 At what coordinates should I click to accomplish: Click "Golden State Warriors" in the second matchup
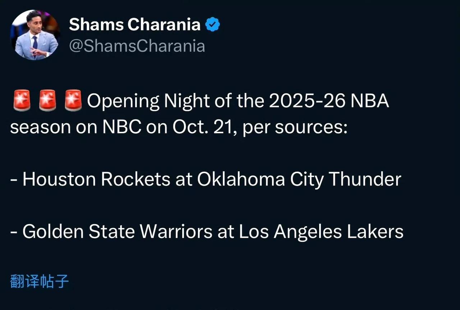(x=117, y=232)
